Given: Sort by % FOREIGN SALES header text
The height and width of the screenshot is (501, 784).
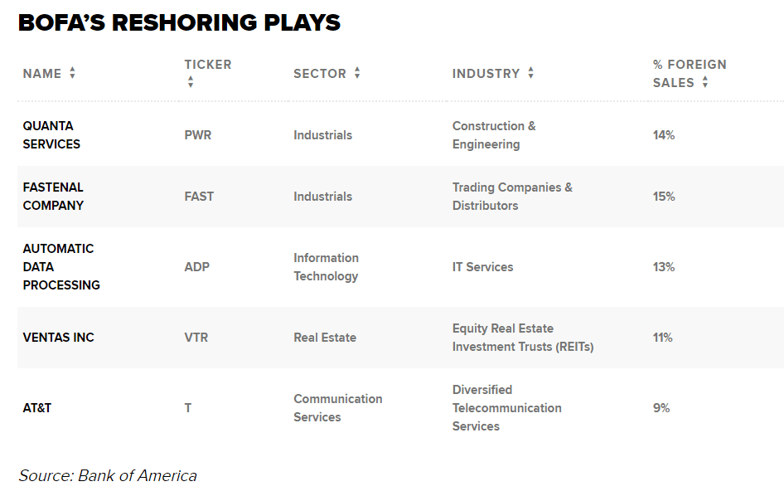Looking at the screenshot, I should (690, 65).
